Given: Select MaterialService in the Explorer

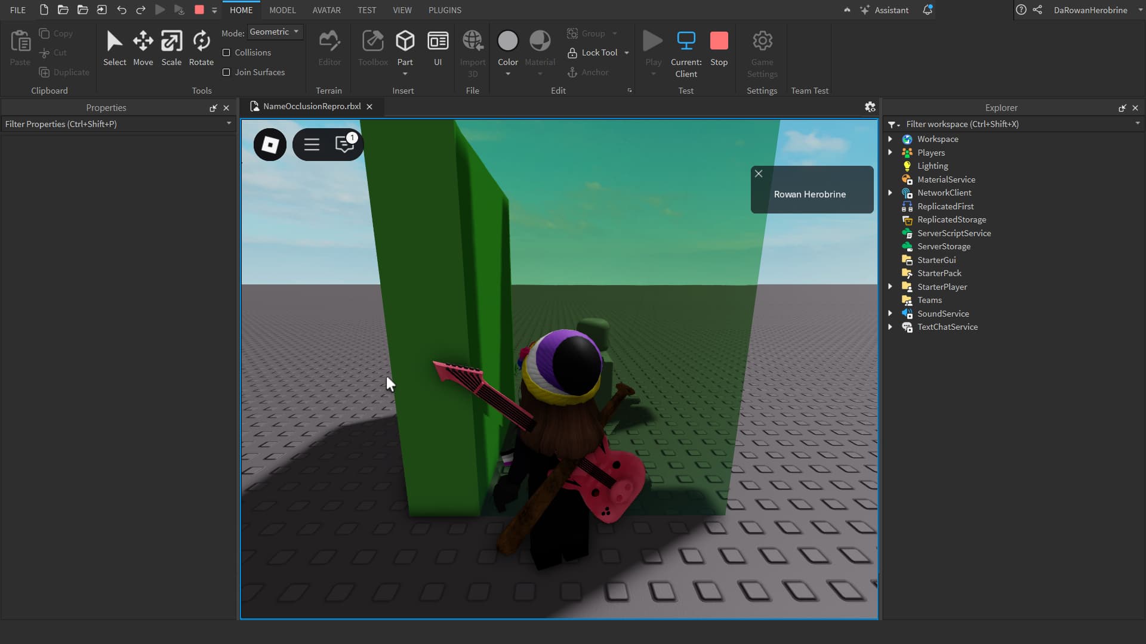Looking at the screenshot, I should click(946, 179).
